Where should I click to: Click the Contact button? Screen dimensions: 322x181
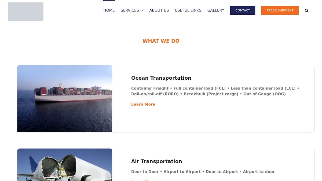click(x=243, y=10)
